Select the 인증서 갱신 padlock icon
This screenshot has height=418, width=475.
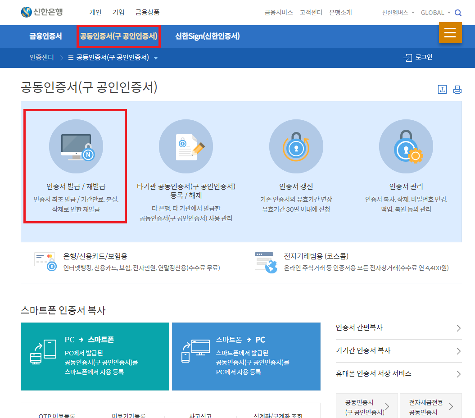click(x=296, y=146)
